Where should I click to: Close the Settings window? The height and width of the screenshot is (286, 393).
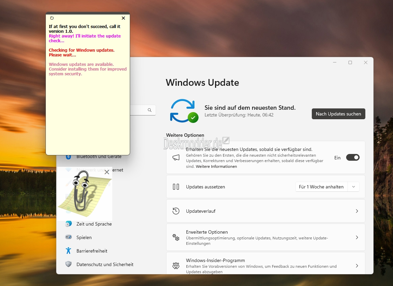366,62
